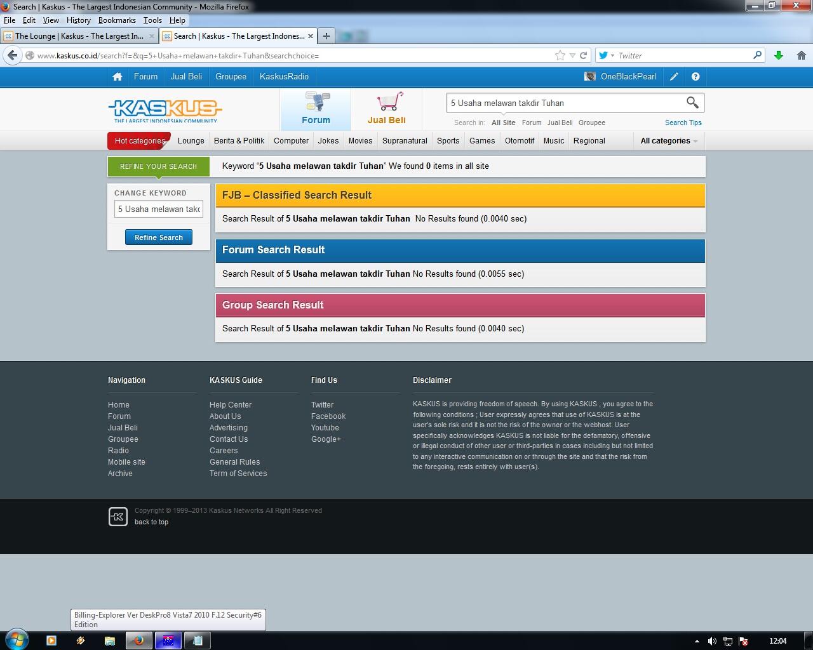Screen dimensions: 813x650
Task: Click the search magnifier icon in Kaskus
Action: point(692,102)
